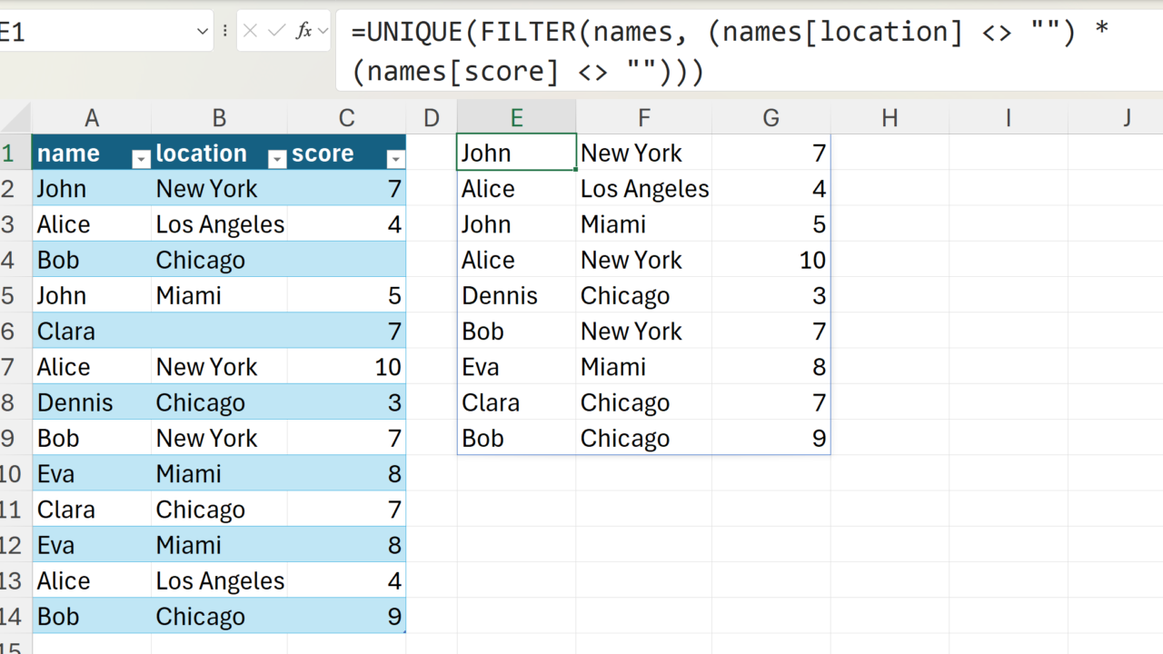1163x654 pixels.
Task: Select column D header
Action: click(432, 117)
